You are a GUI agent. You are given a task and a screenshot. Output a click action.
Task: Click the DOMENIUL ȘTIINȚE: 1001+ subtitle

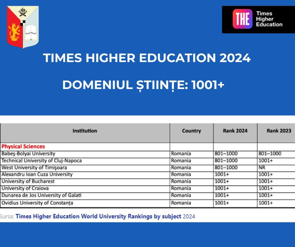tap(143, 85)
